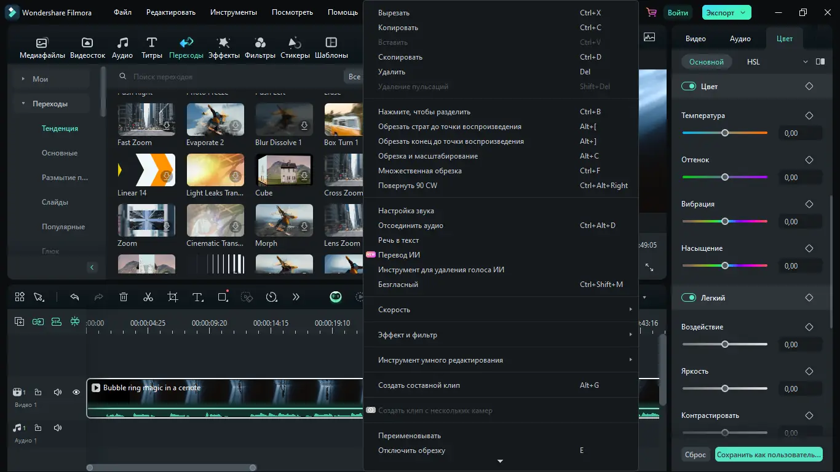The height and width of the screenshot is (472, 840).
Task: Click the down arrow at the context menu bottom
Action: coord(500,461)
